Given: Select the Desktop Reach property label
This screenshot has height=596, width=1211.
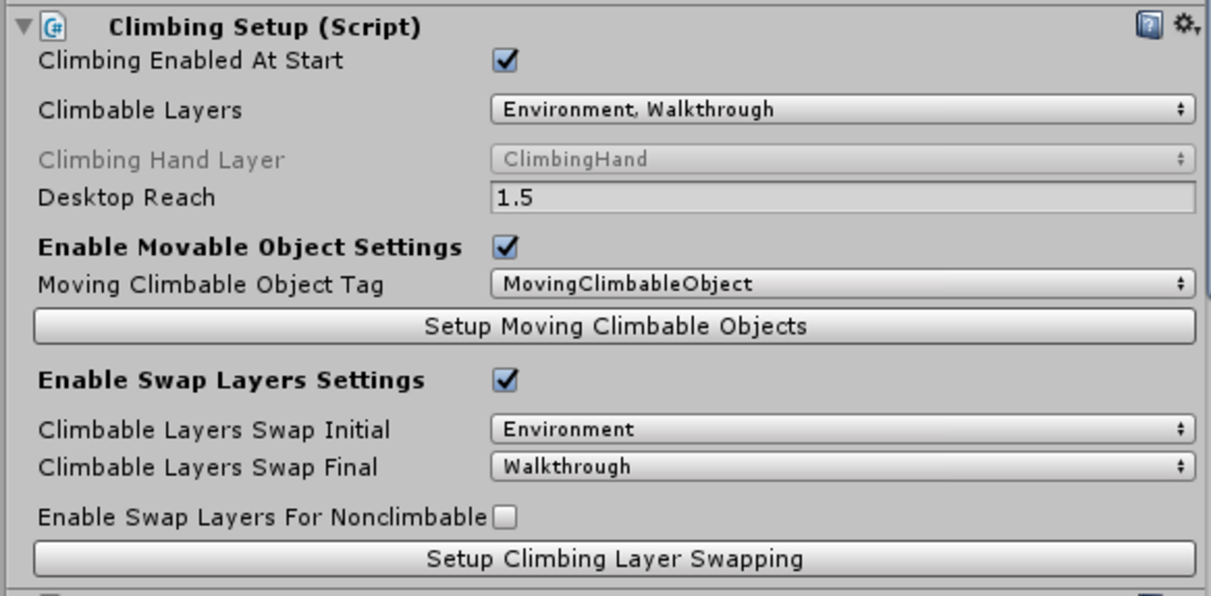Looking at the screenshot, I should tap(127, 197).
